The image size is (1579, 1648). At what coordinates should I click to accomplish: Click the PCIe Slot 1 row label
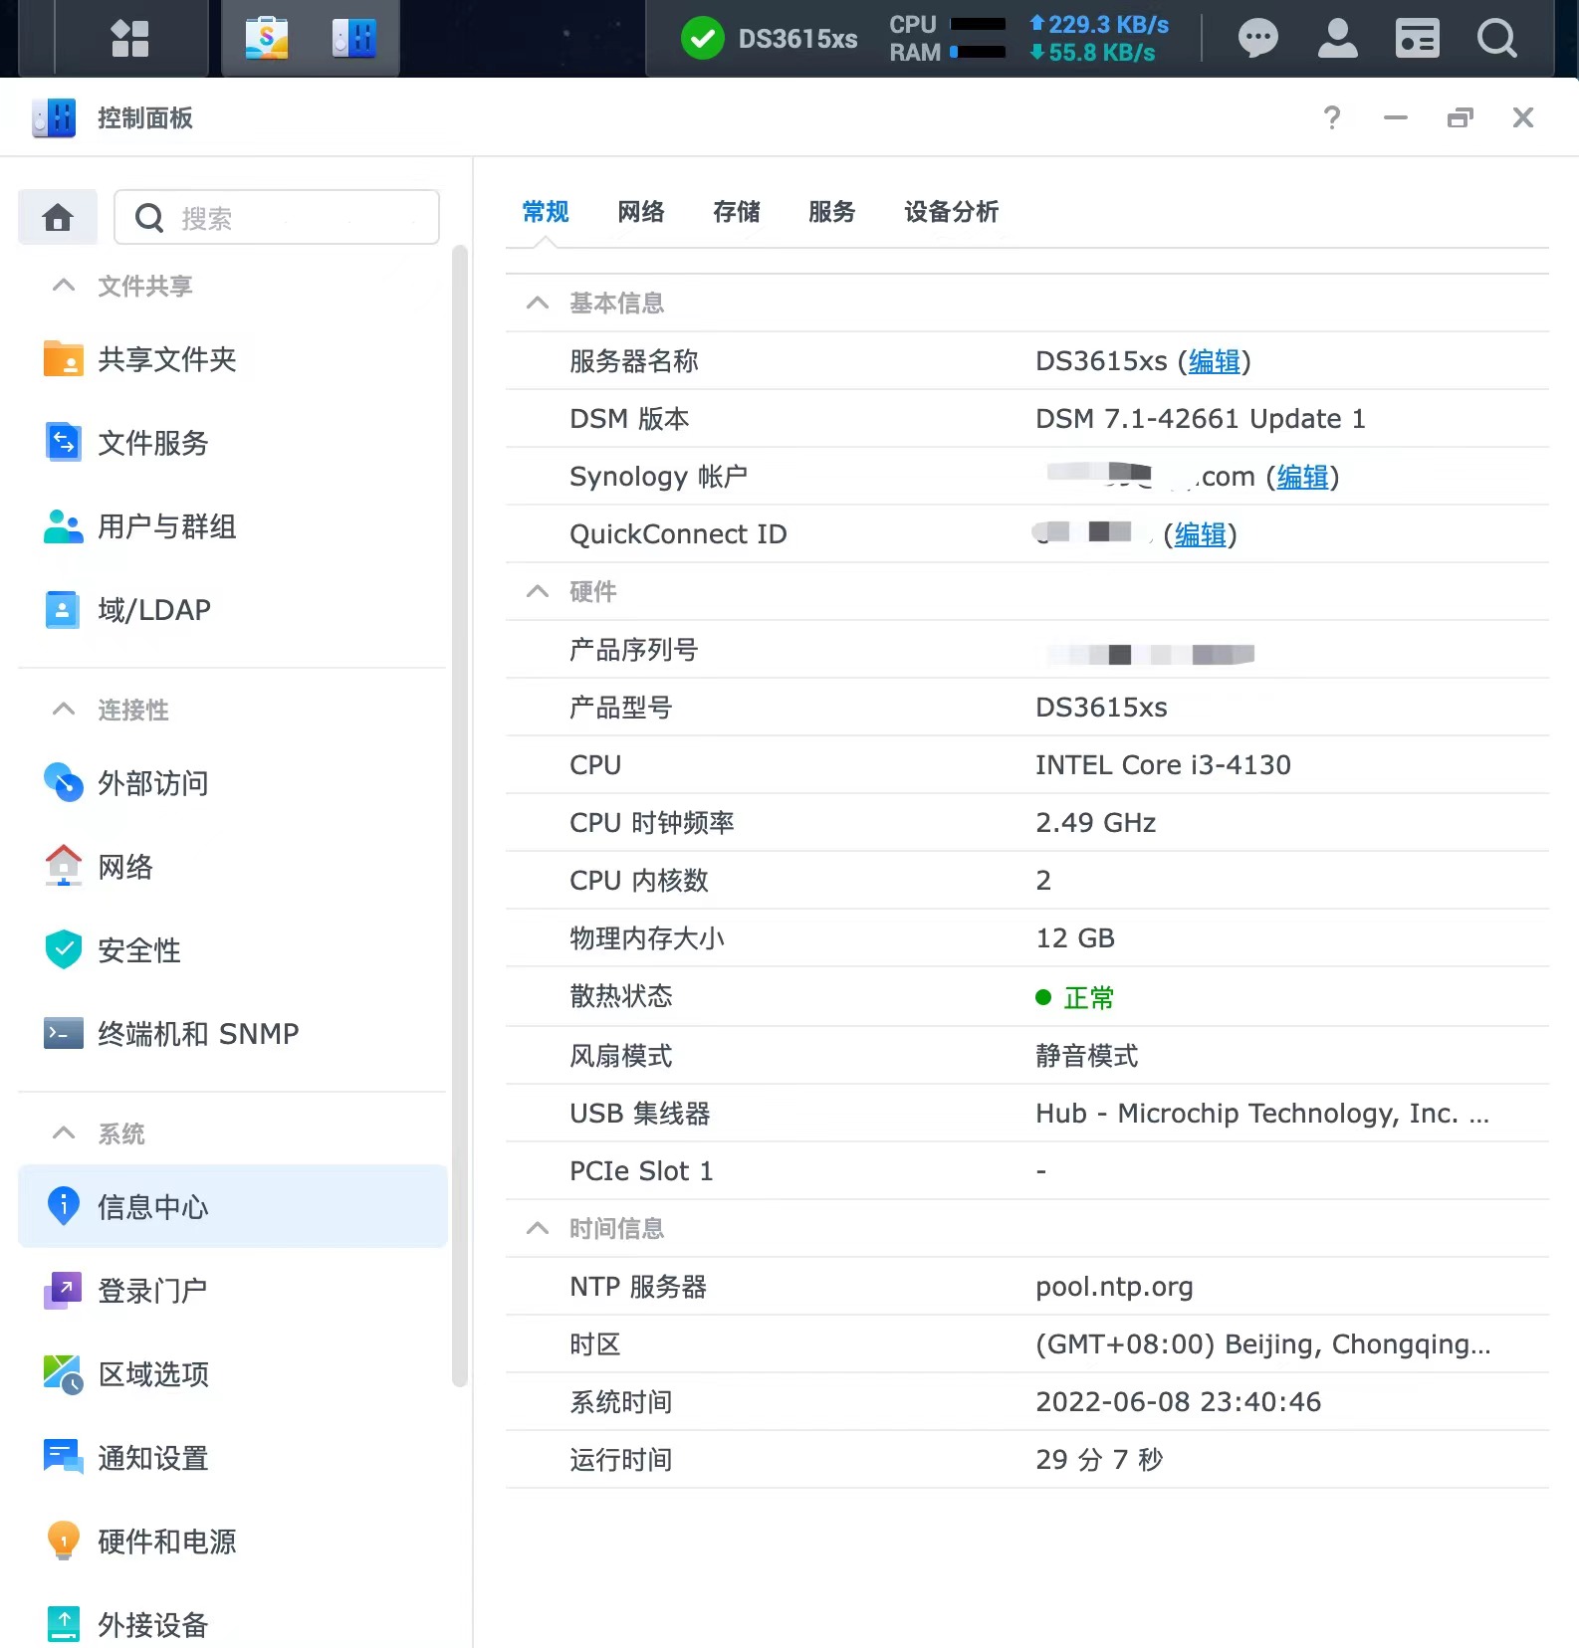641,1171
